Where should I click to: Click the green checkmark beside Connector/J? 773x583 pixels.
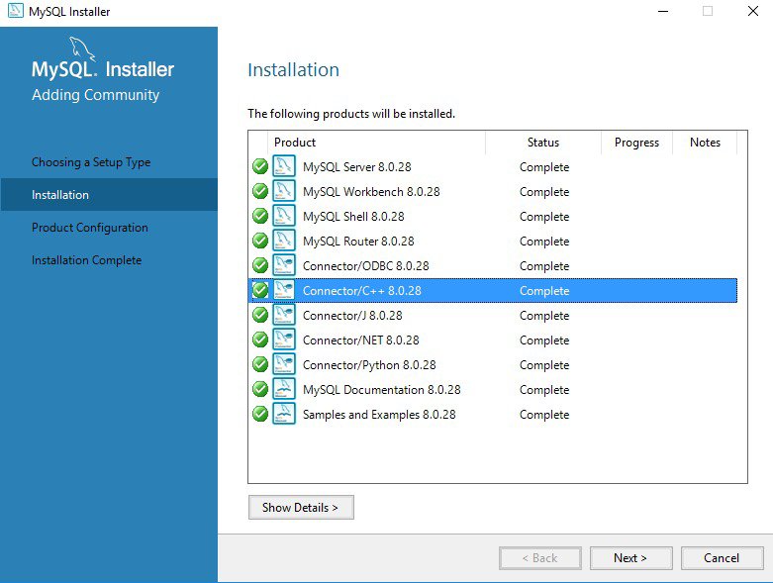(260, 315)
